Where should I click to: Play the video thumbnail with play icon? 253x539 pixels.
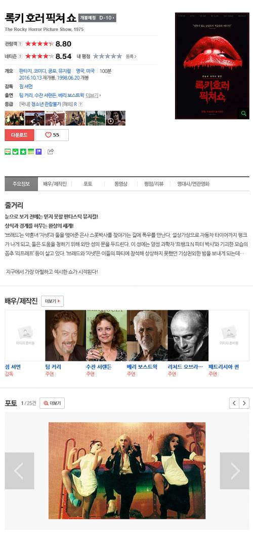point(115,118)
